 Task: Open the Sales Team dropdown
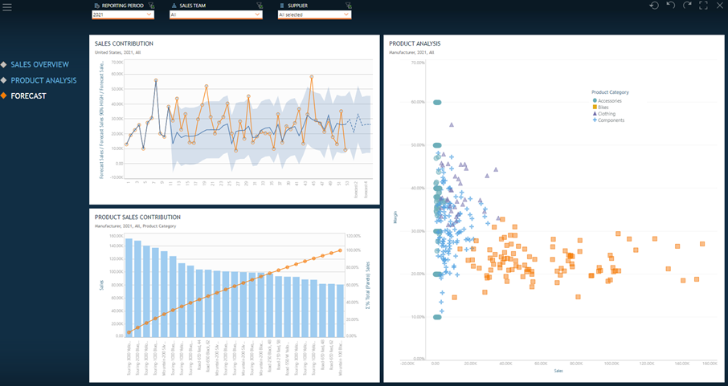coord(216,14)
